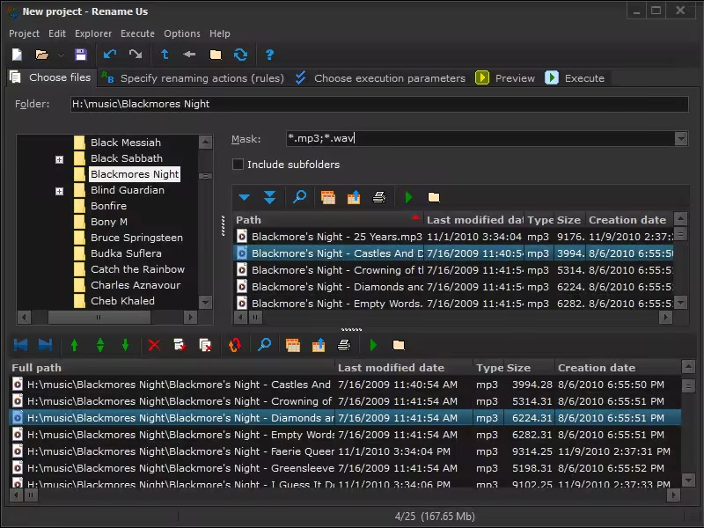Sort explorer list by Creation date column
The image size is (704, 528).
[628, 220]
